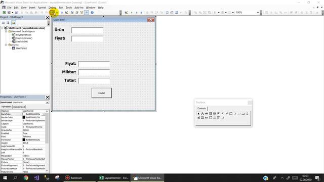Select the CommandButton tool in Toolbox
The image size is (324, 182).
(x=235, y=113)
